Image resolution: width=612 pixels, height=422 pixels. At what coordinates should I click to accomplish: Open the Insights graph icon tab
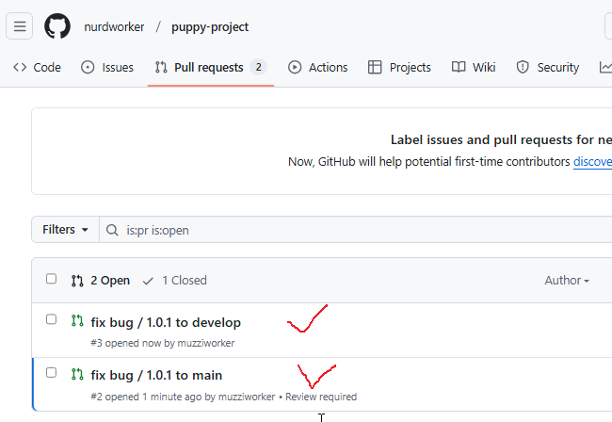point(605,68)
